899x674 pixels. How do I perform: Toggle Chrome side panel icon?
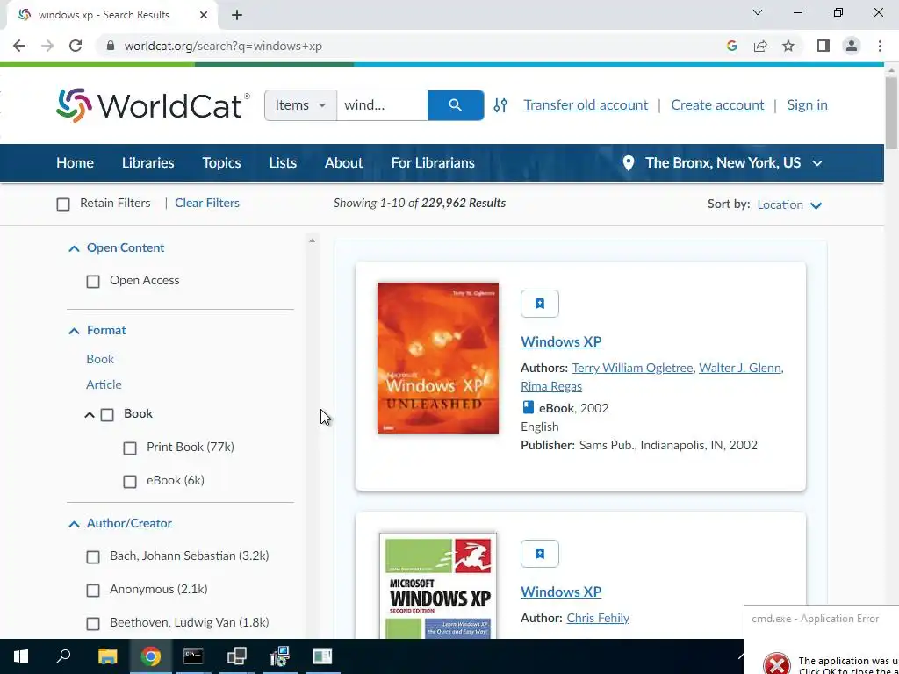(x=823, y=46)
